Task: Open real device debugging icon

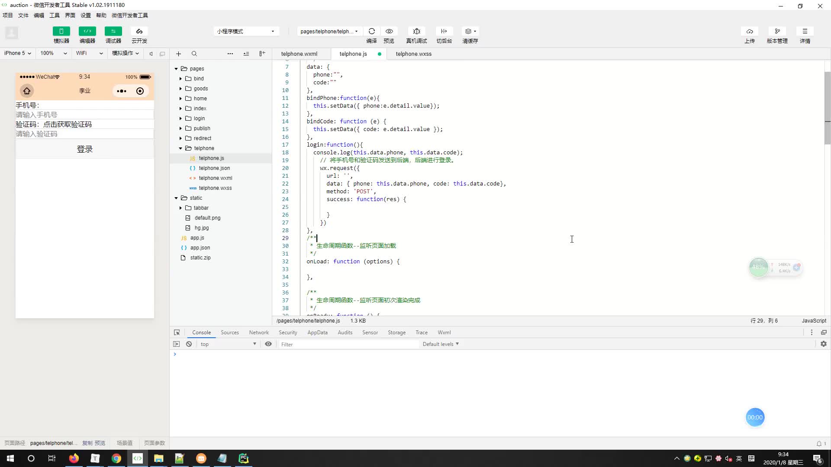Action: point(416,31)
